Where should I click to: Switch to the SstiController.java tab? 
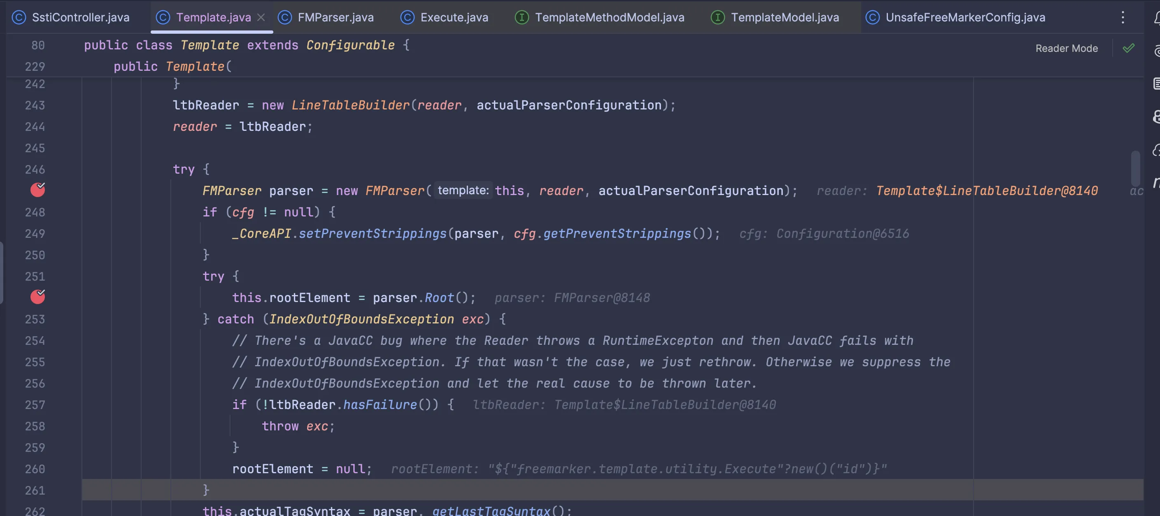point(71,17)
